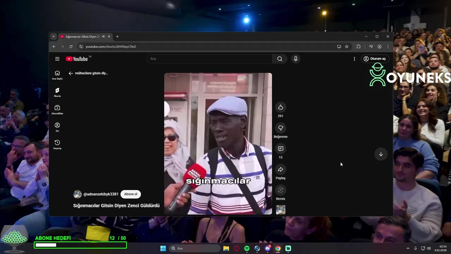Open Geçmiş history in sidebar

[57, 144]
